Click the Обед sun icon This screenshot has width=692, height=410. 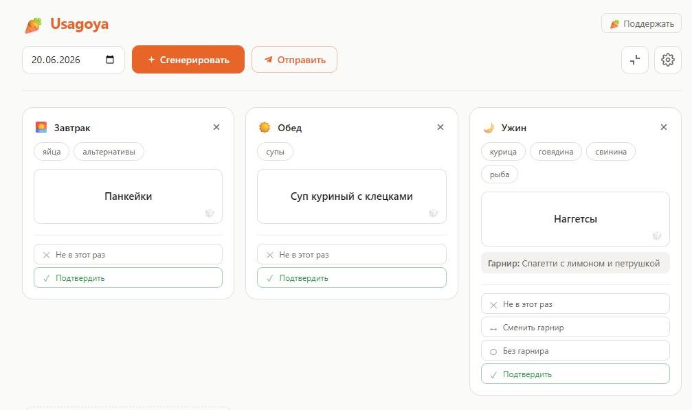pos(265,128)
